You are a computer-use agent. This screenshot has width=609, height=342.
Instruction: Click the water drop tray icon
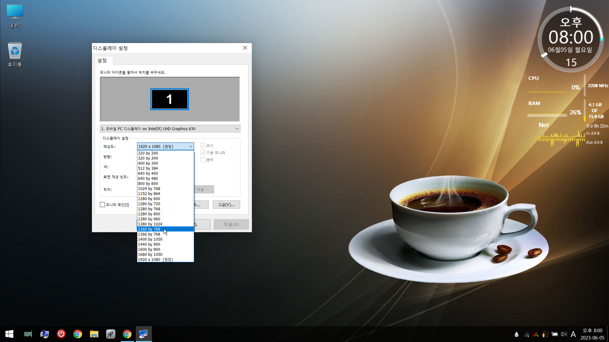516,334
